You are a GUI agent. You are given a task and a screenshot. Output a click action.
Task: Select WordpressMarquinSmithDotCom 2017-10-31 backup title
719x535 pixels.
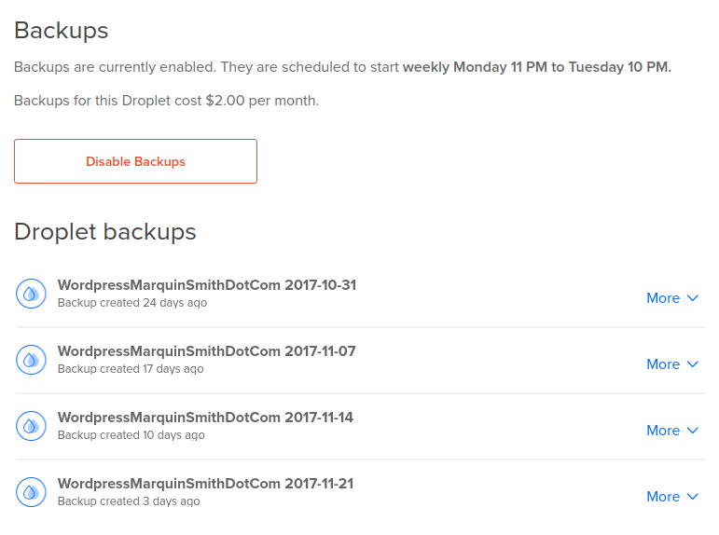point(207,285)
